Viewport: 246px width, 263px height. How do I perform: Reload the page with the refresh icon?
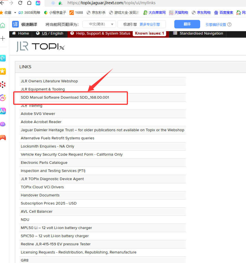20,3
